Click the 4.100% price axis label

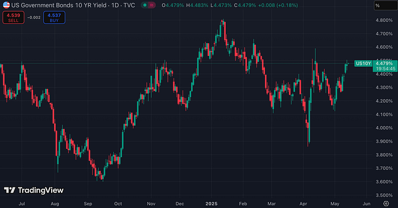pyautogui.click(x=384, y=114)
